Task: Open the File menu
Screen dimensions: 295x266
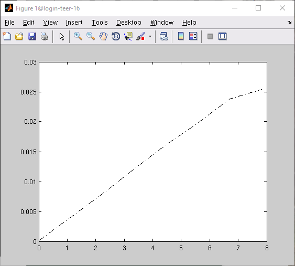Action: (x=9, y=23)
